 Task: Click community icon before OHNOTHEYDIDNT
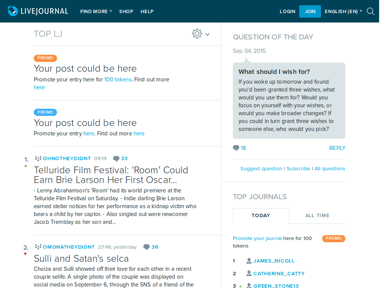click(x=38, y=159)
